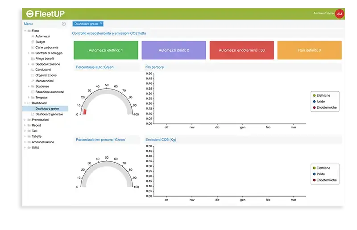357x230 pixels.
Task: Expand the Scadenze node arrow
Action: tap(29, 86)
